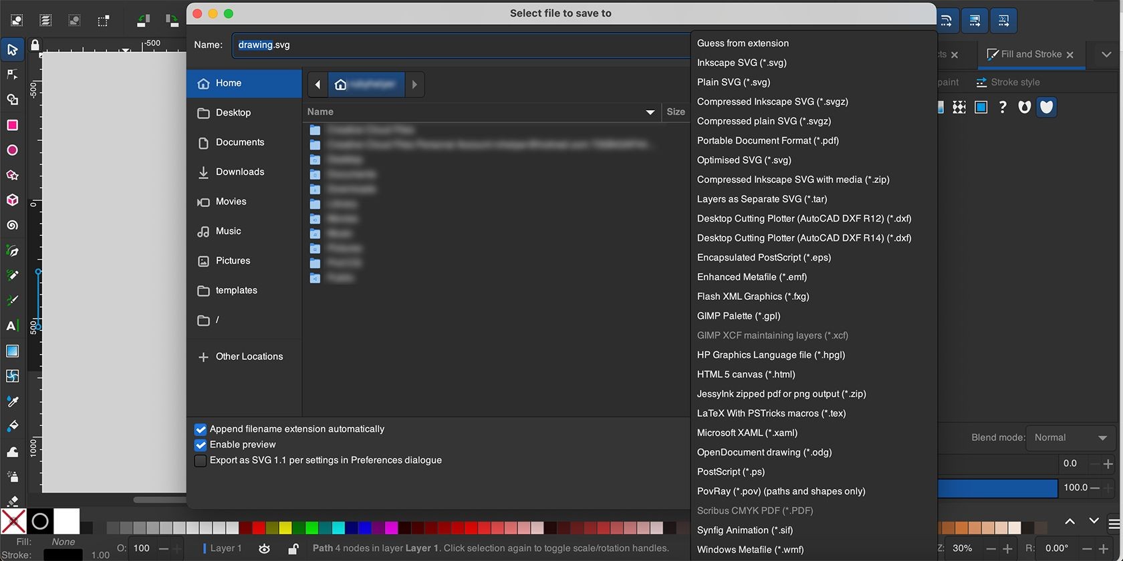
Task: Select the Text tool
Action: (x=12, y=326)
